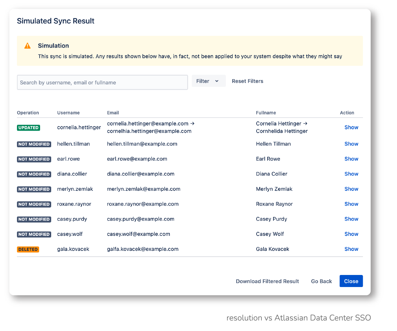Show details for cornelia.hettinger
Screen dimensions: 397x331
pyautogui.click(x=351, y=127)
